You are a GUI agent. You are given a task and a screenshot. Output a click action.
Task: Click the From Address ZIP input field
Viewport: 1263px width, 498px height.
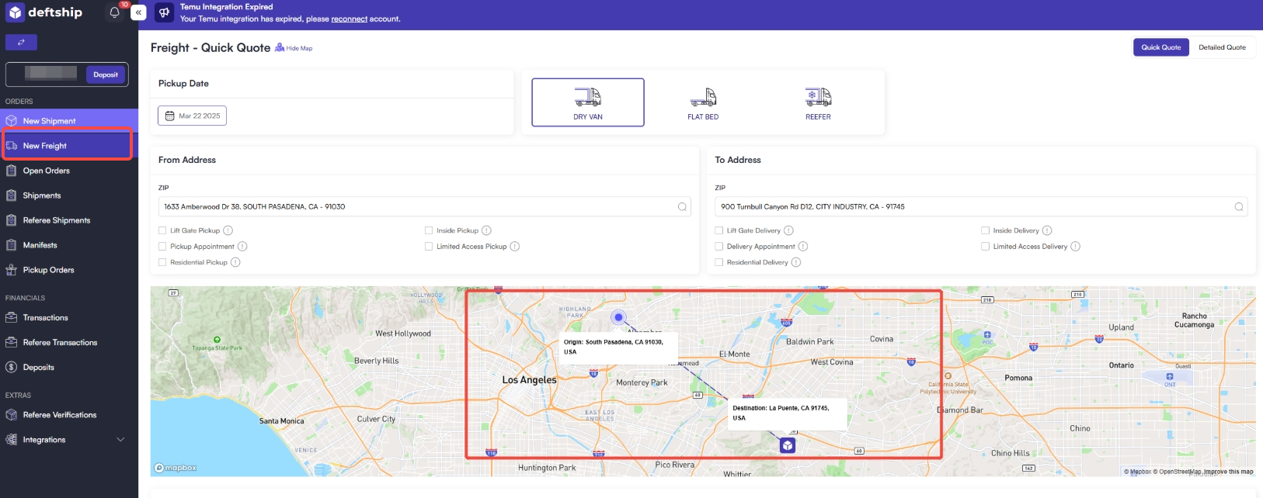(x=425, y=206)
